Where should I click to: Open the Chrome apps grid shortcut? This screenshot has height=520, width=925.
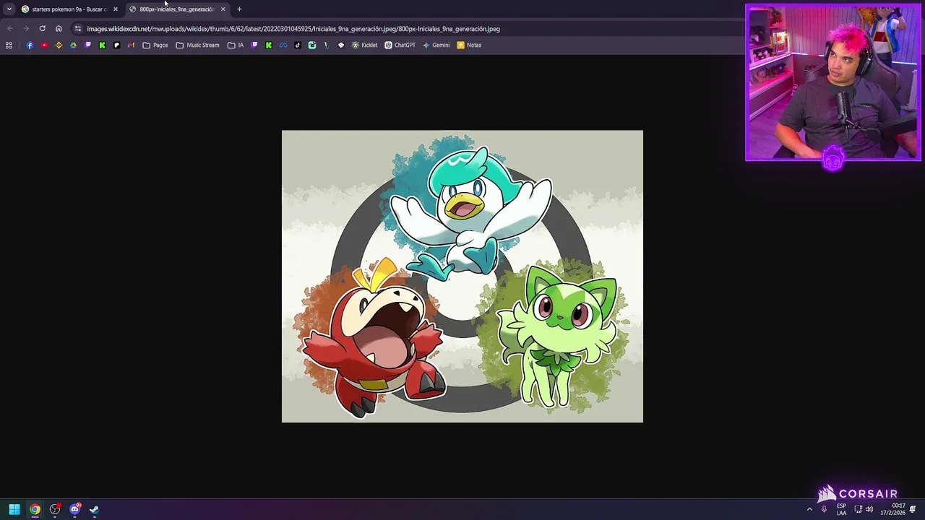[9, 45]
